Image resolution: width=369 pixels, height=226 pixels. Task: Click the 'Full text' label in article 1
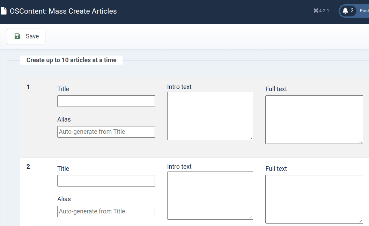click(276, 89)
